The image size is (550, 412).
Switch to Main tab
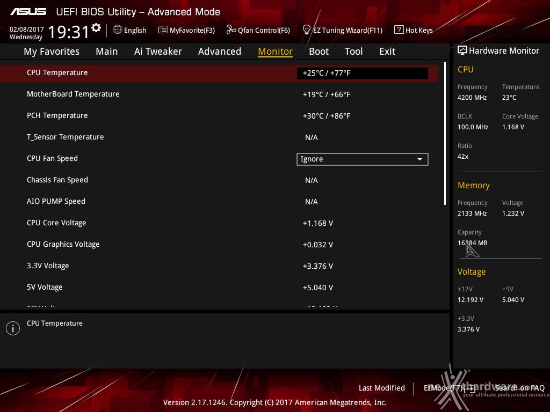pos(107,51)
